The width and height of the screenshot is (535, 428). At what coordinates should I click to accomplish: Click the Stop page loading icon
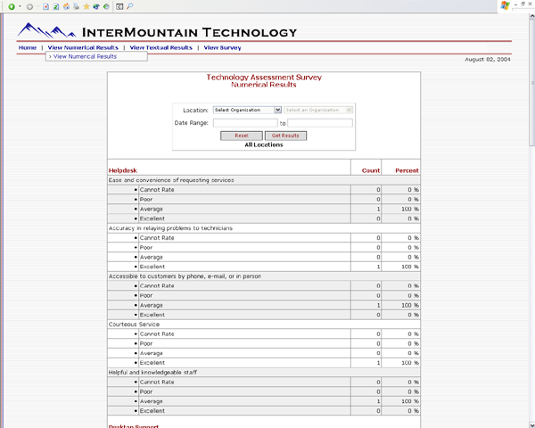[x=45, y=6]
